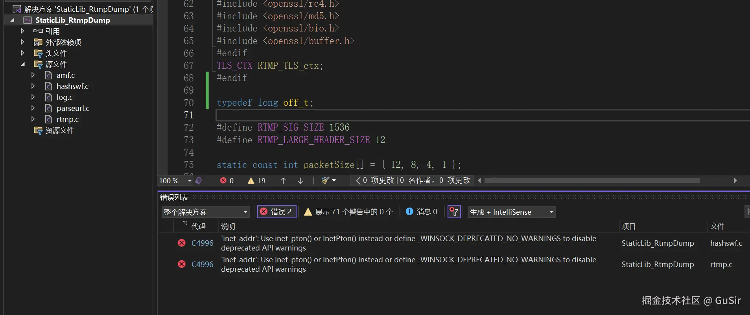Go to next issue with down arrow
750x315 pixels.
coord(300,181)
